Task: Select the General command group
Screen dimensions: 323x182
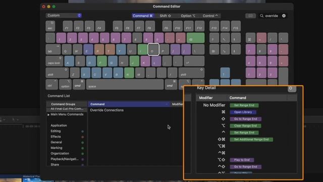Action: [56, 142]
